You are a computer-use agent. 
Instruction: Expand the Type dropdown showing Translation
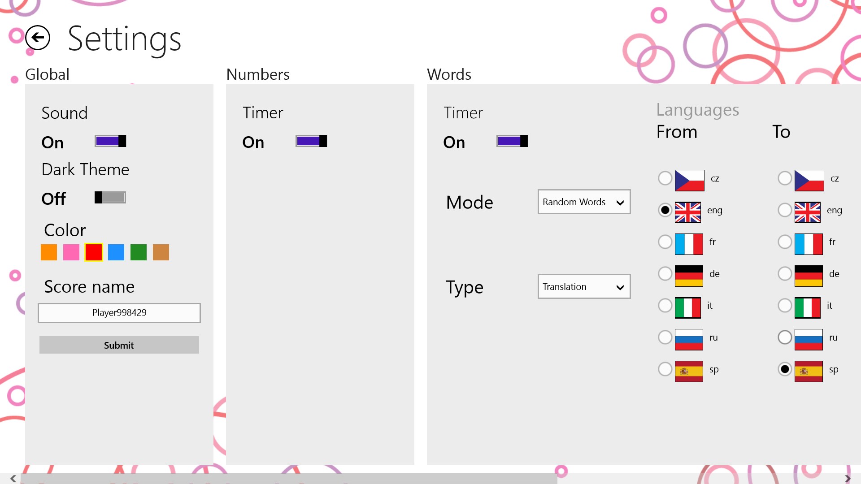pyautogui.click(x=584, y=287)
